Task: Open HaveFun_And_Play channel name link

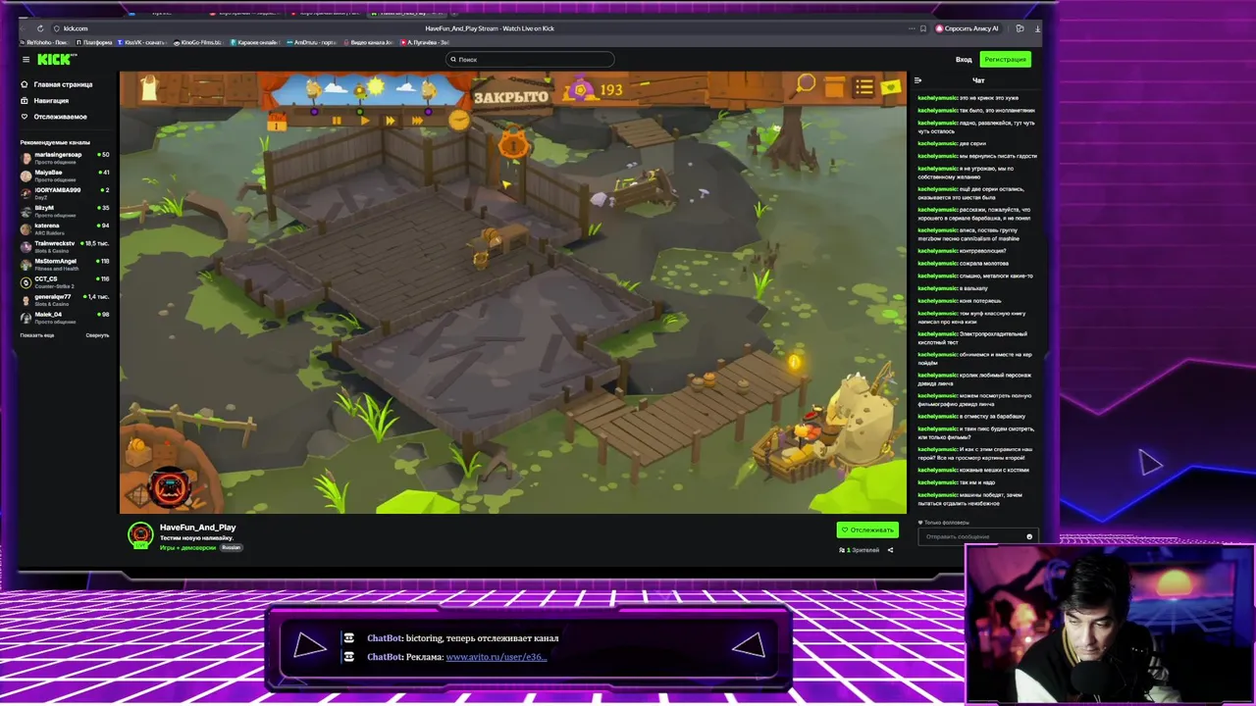Action: [x=197, y=528]
